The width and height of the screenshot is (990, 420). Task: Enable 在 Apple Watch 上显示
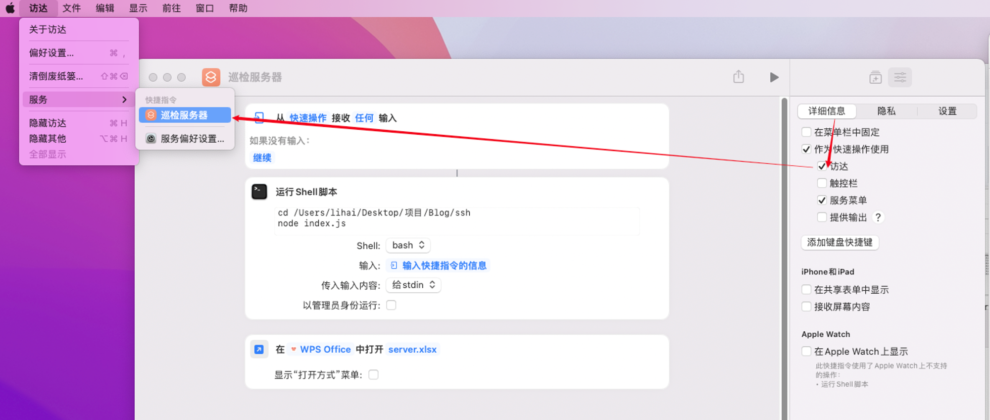click(806, 351)
